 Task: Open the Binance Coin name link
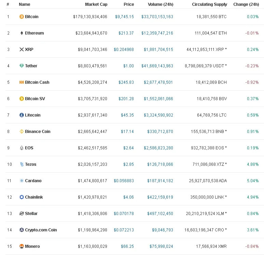pyautogui.click(x=38, y=132)
